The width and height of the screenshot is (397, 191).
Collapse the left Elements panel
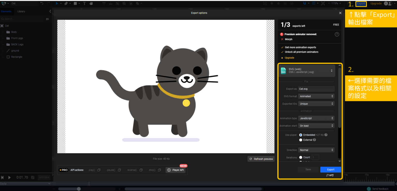[50, 11]
